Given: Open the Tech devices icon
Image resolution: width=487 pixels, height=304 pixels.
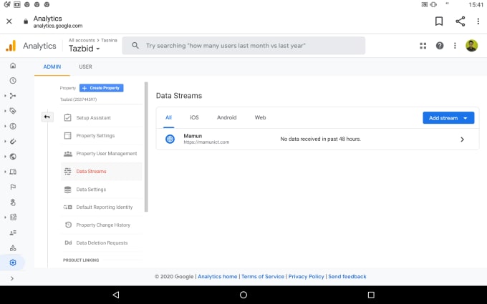Looking at the screenshot, I should tap(13, 172).
